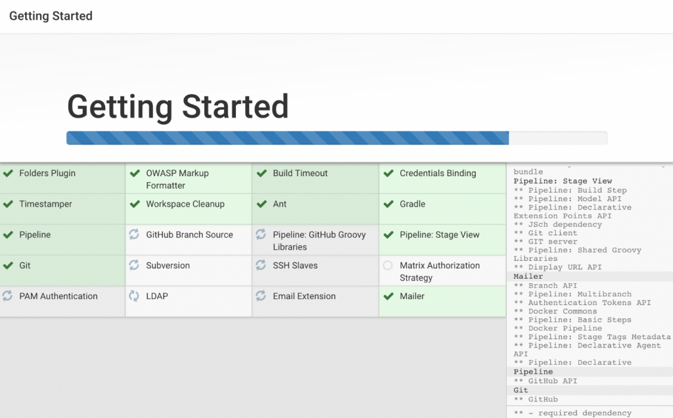The height and width of the screenshot is (418, 673).
Task: Click the large Getting Started heading
Action: (177, 106)
